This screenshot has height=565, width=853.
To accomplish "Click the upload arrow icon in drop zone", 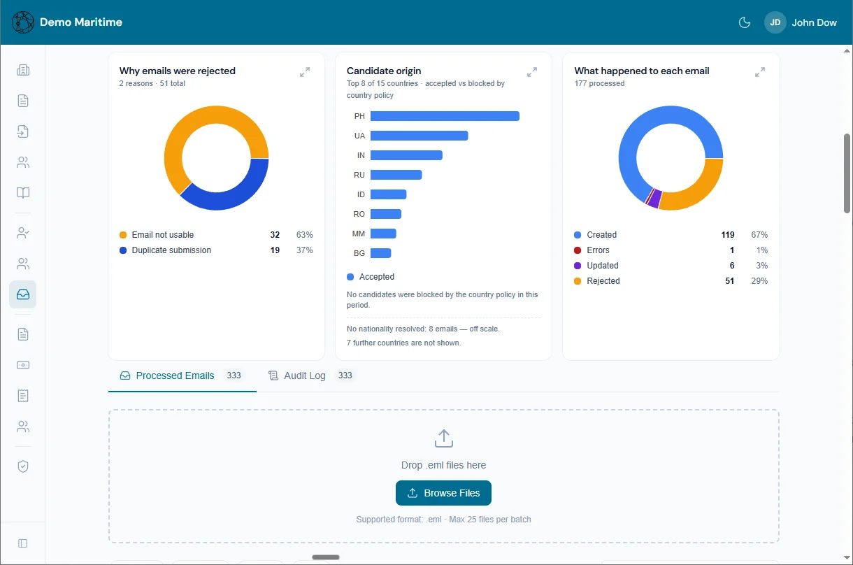I will click(444, 438).
